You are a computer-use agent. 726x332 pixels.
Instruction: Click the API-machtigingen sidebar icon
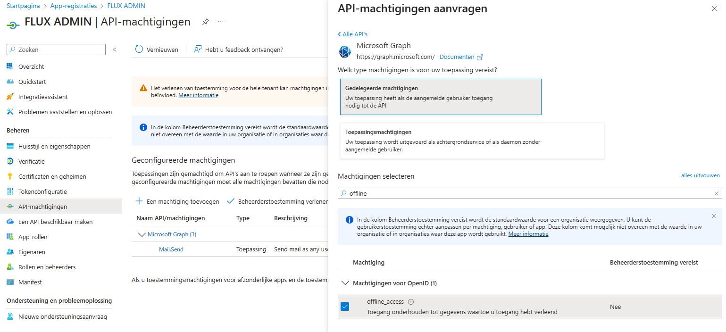click(10, 207)
